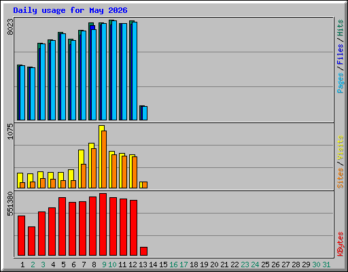Viewport: 348px width, 272px height.
Task: Click day 4 on the x-axis
Action: [53, 265]
